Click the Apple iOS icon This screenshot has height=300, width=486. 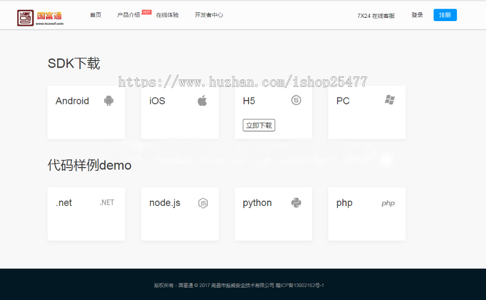click(202, 101)
